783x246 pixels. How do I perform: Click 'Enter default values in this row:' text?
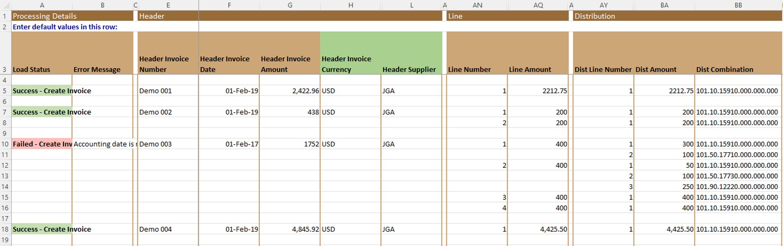(65, 27)
